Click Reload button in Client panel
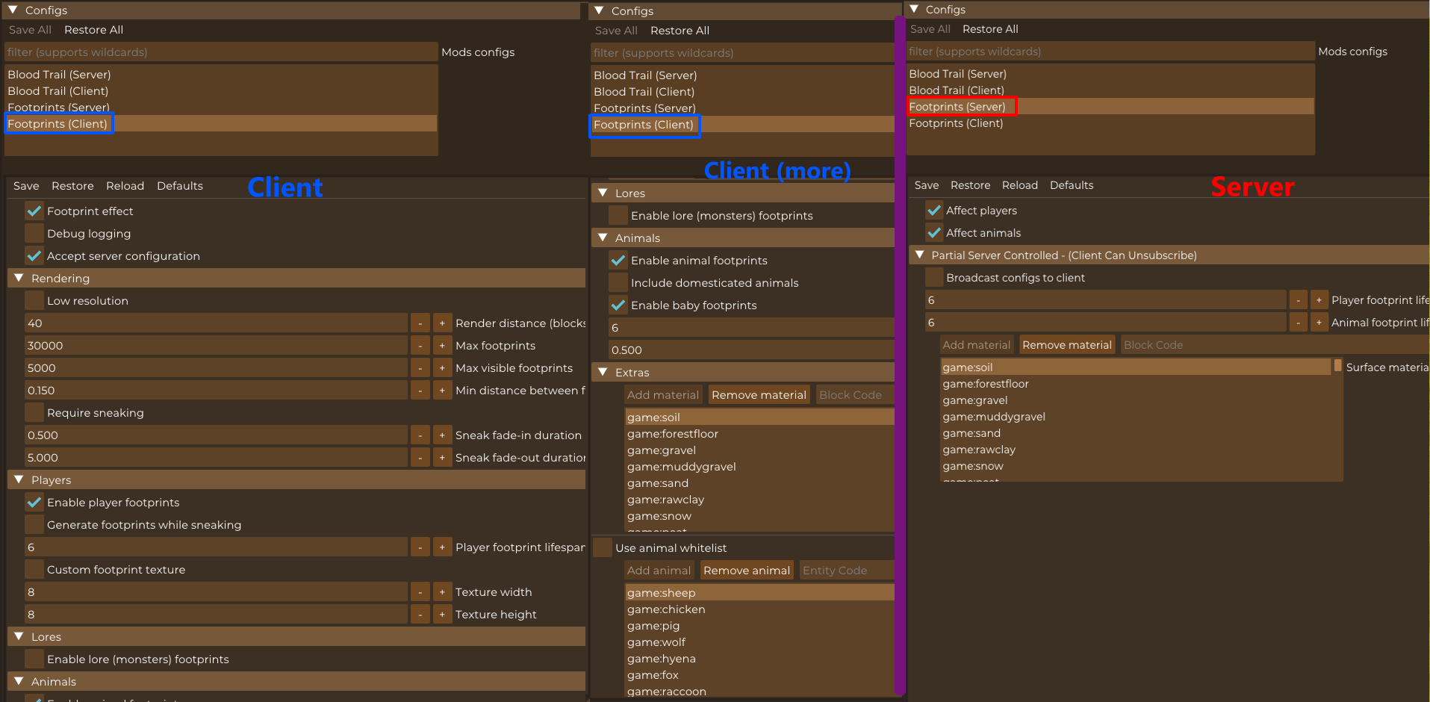The image size is (1430, 702). coord(125,186)
